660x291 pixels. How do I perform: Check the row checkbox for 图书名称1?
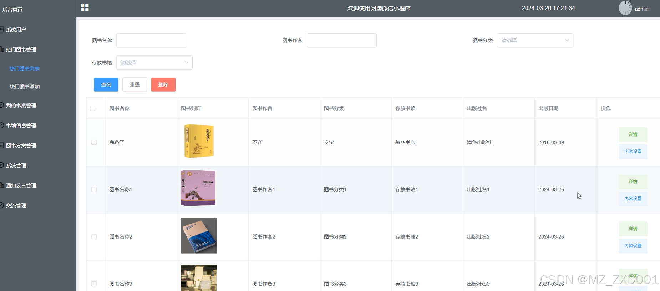click(94, 189)
